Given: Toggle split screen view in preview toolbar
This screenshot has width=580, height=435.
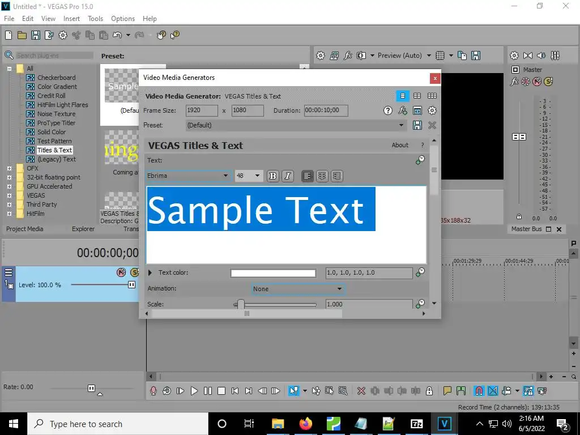Looking at the screenshot, I should [361, 56].
